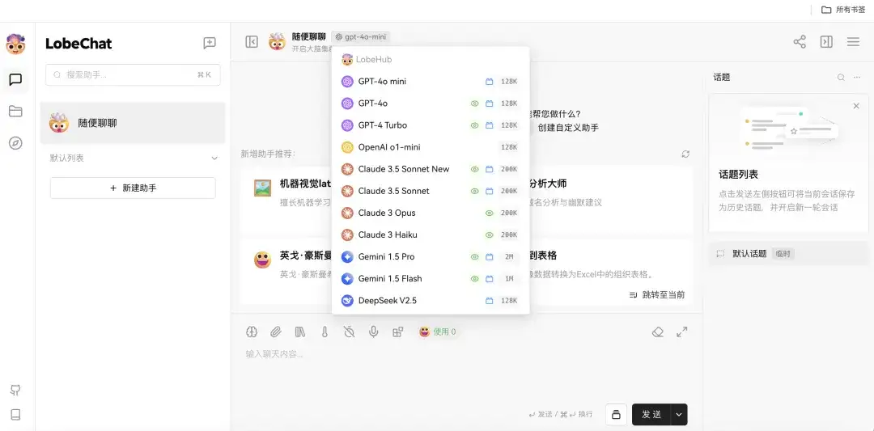Image resolution: width=874 pixels, height=431 pixels.
Task: Pick Gemini 1.5 Flash model
Action: click(x=431, y=278)
